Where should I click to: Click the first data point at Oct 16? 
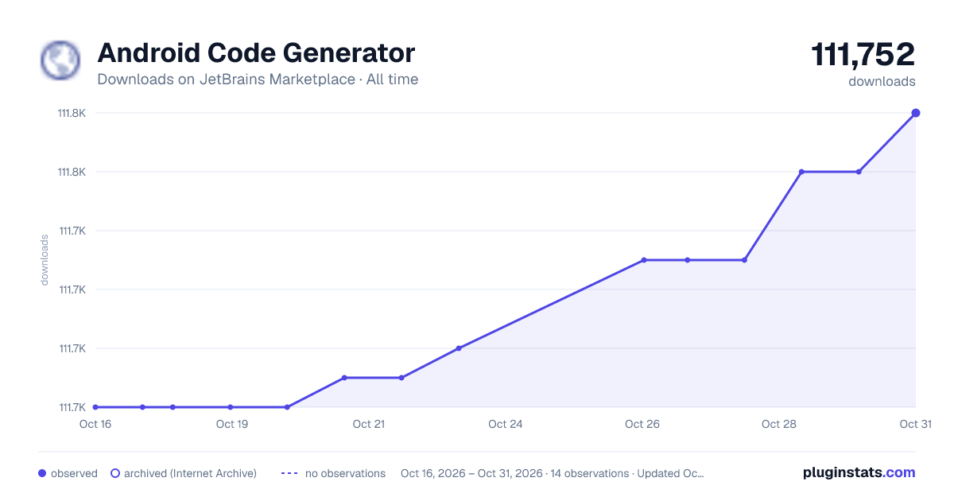click(95, 407)
